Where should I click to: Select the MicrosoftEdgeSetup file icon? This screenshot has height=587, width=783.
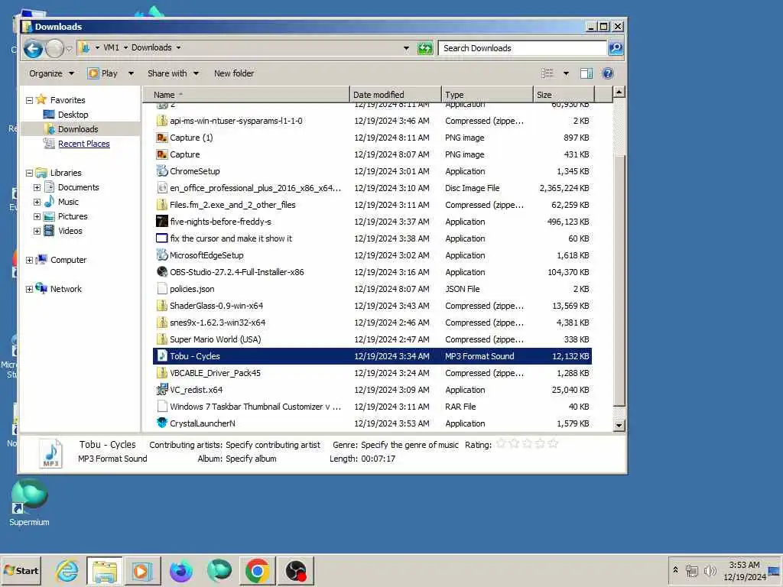point(162,255)
